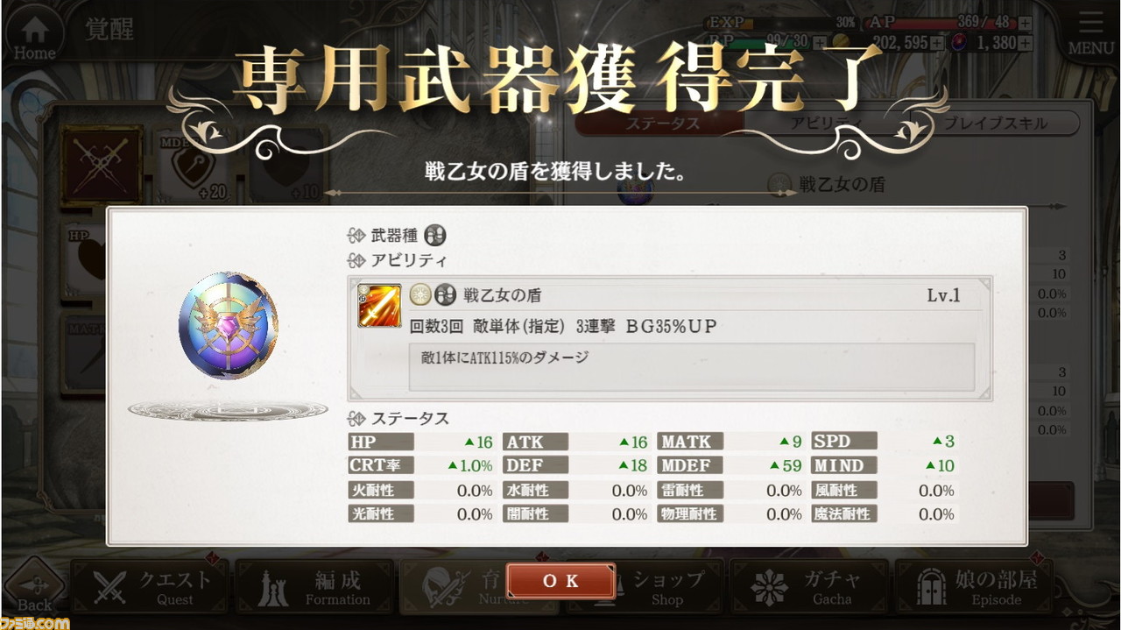This screenshot has width=1121, height=630.
Task: Open the ガチャ Gacha menu
Action: click(x=809, y=587)
